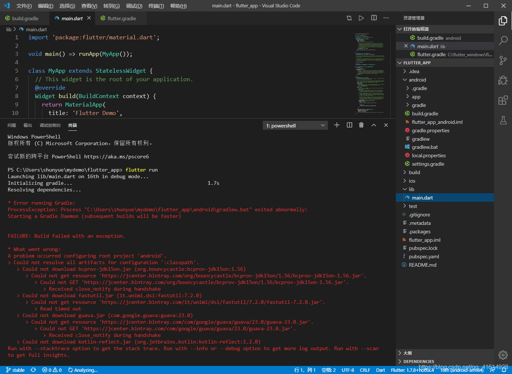Open the Debug menu

click(x=134, y=6)
